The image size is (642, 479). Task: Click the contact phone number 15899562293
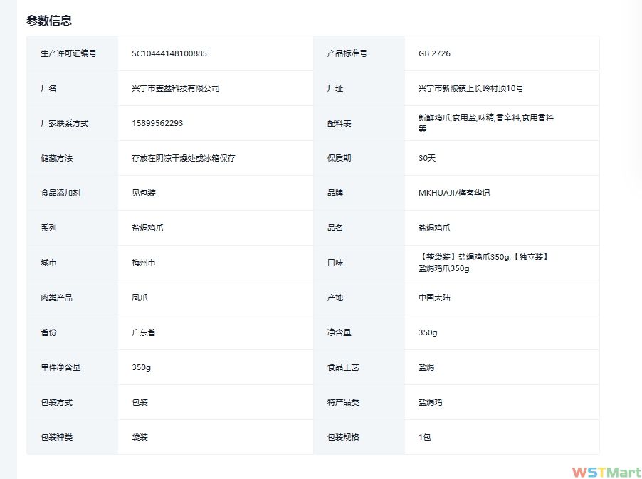click(157, 123)
